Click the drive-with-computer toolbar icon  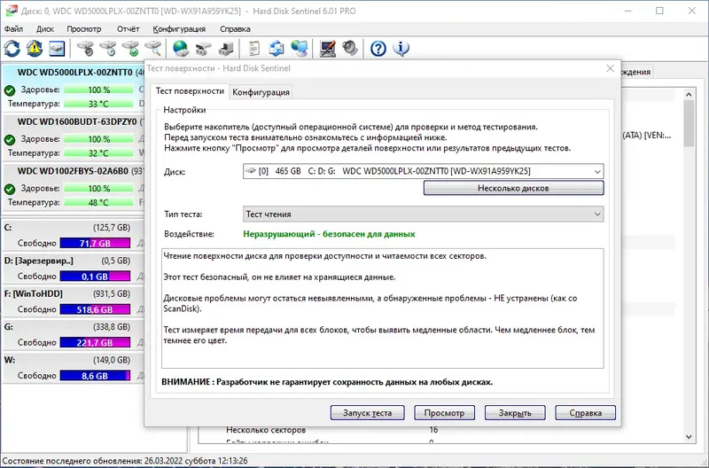tap(226, 49)
